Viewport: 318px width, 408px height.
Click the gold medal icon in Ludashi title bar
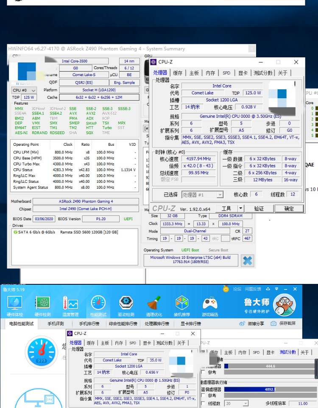(226, 289)
